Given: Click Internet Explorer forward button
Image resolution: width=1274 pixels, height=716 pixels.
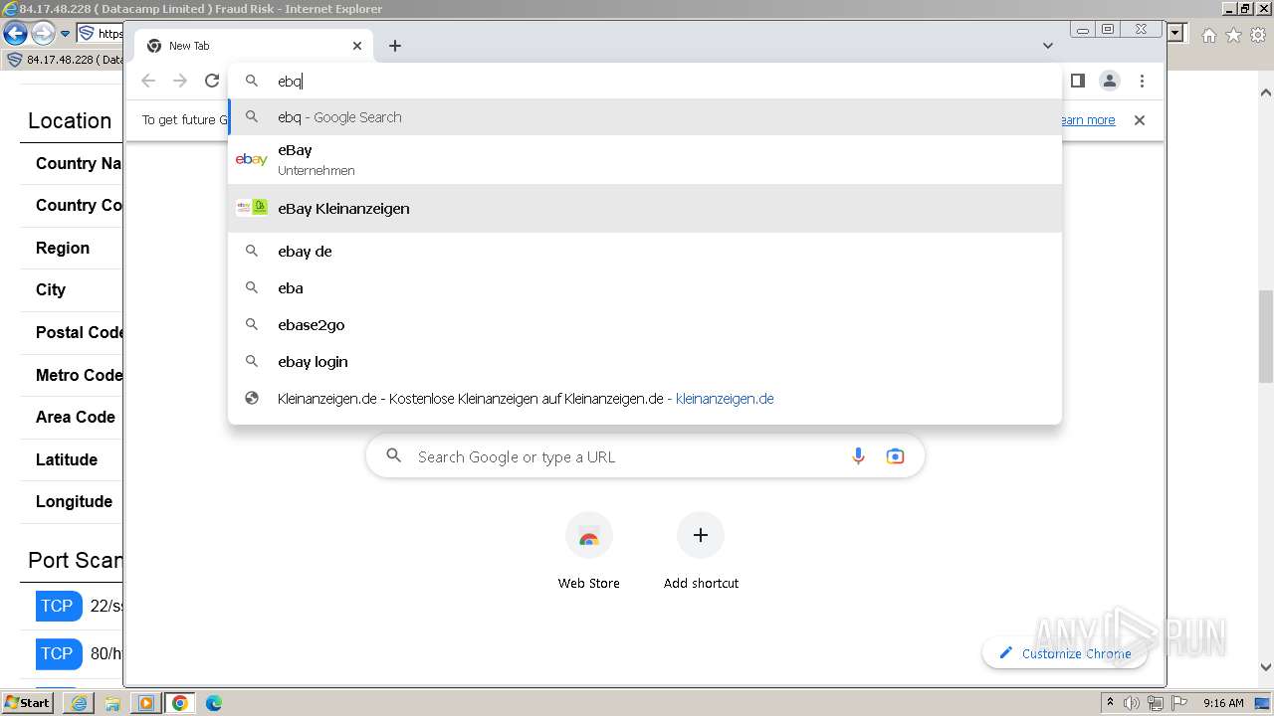Looking at the screenshot, I should pos(43,33).
